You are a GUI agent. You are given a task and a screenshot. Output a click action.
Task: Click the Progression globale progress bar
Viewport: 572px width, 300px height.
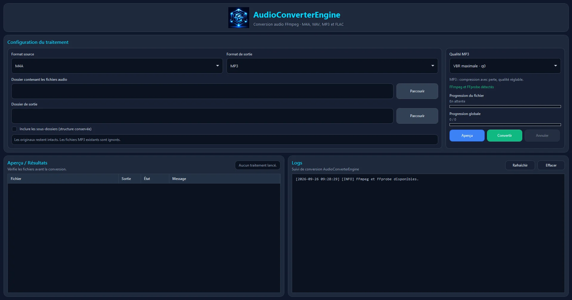[x=505, y=125]
